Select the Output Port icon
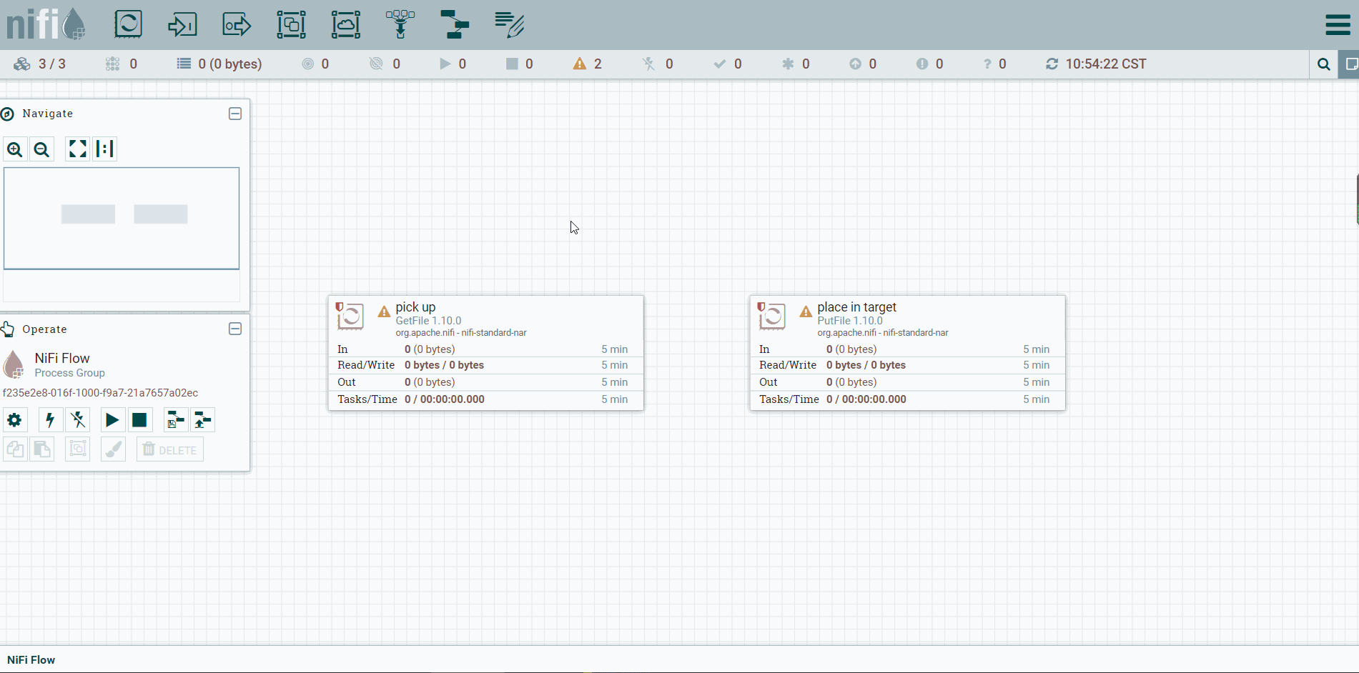 (237, 24)
